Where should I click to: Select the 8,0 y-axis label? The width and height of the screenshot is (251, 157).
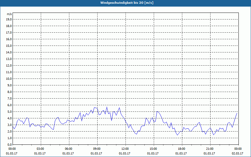tap(9, 92)
